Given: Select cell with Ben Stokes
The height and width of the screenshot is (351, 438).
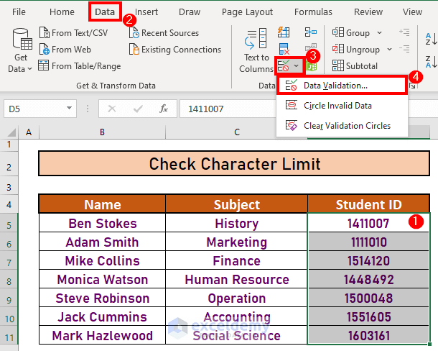Looking at the screenshot, I should coord(102,224).
